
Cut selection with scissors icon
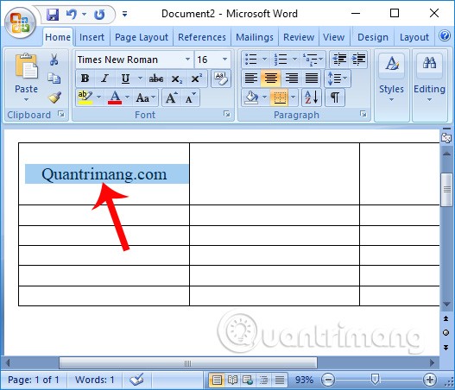54,60
